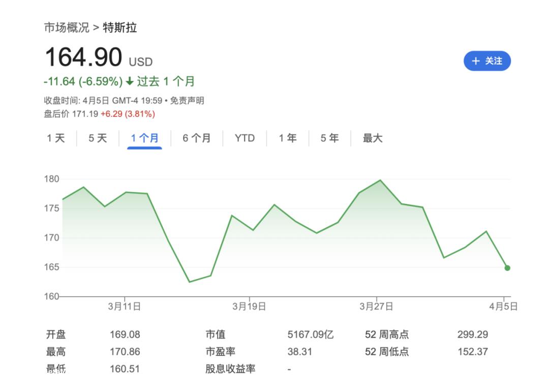Screen dimensions: 549x387
Task: Click the 52 周低点 value 152.37
Action: point(473,351)
